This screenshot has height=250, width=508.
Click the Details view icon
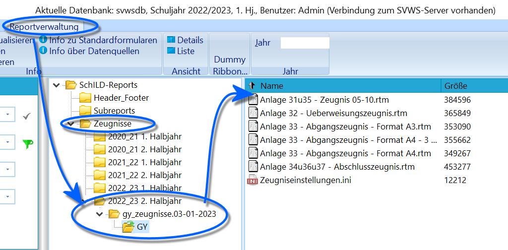[171, 40]
